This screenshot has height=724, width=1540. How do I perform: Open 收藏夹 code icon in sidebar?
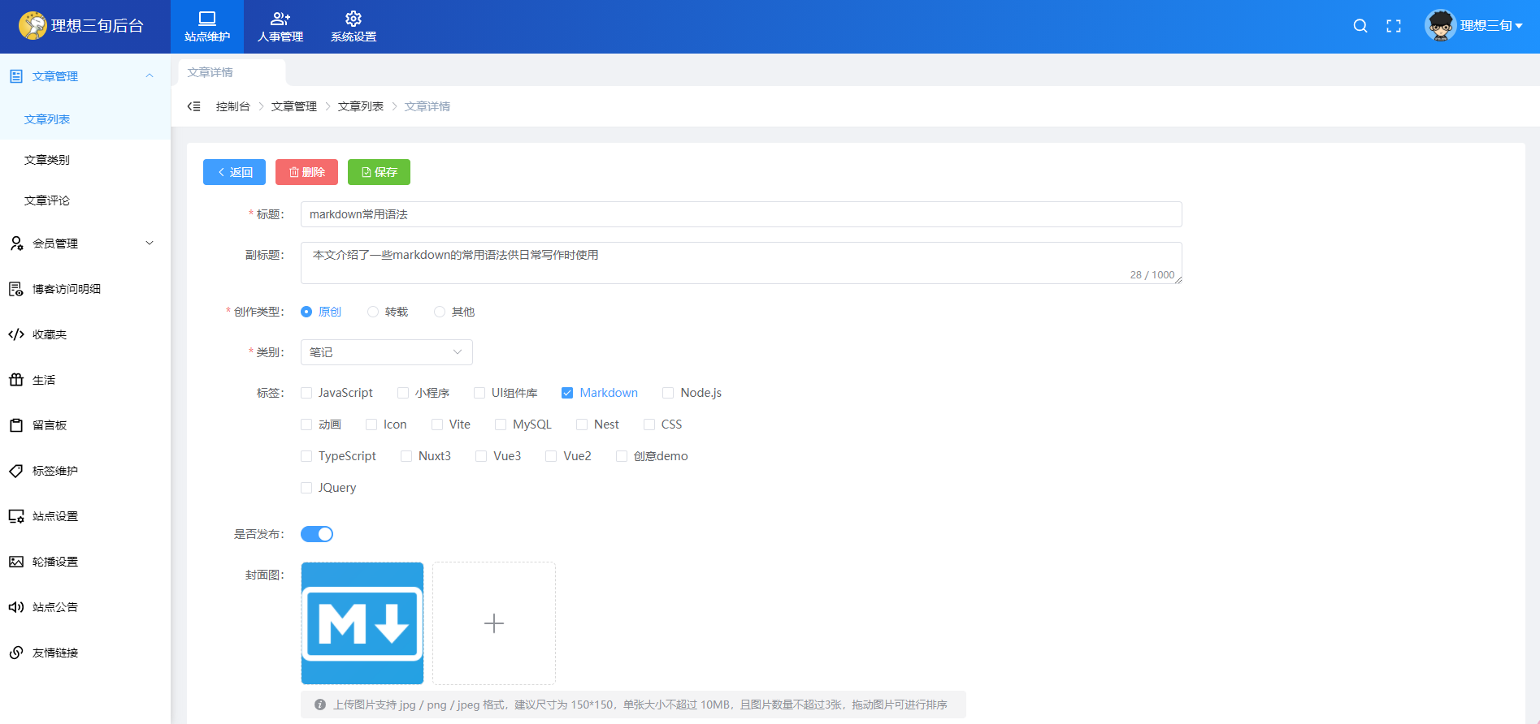tap(16, 334)
